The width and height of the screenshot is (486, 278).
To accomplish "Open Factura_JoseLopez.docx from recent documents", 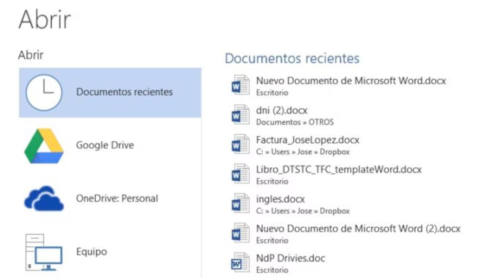I will (308, 139).
